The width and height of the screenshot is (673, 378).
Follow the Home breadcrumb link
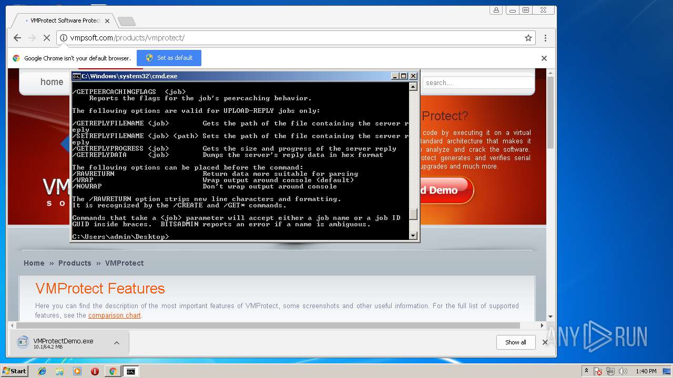pos(34,263)
